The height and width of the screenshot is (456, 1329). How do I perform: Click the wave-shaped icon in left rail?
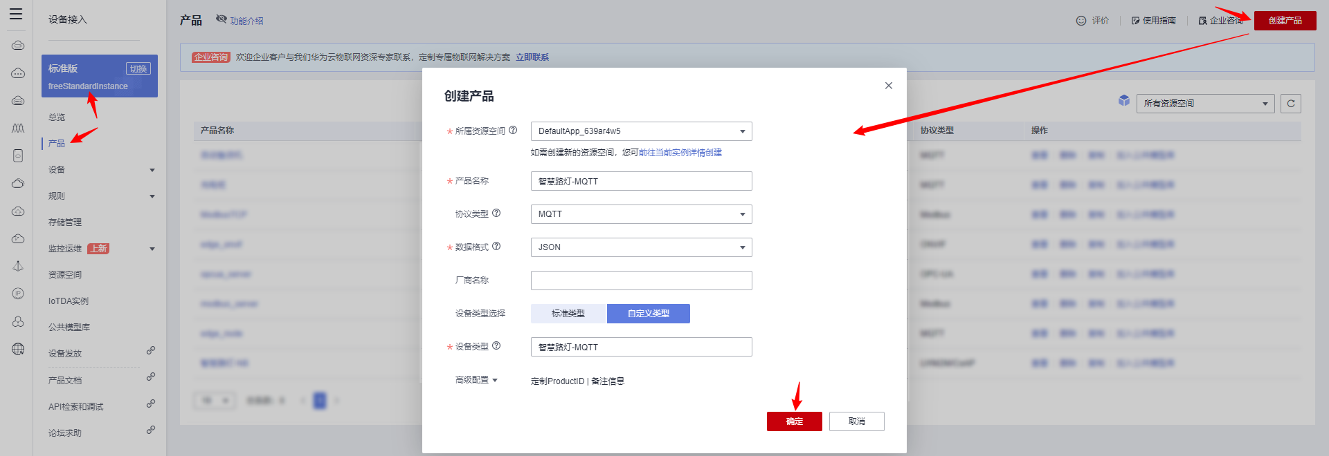[18, 128]
